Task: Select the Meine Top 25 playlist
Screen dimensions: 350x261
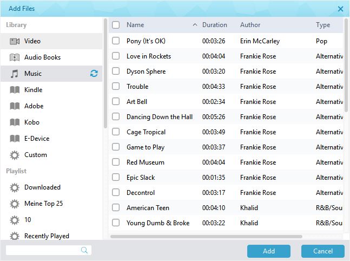Action: tap(43, 204)
